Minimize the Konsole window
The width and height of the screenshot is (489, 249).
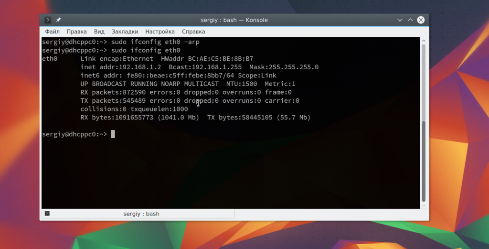[x=400, y=20]
